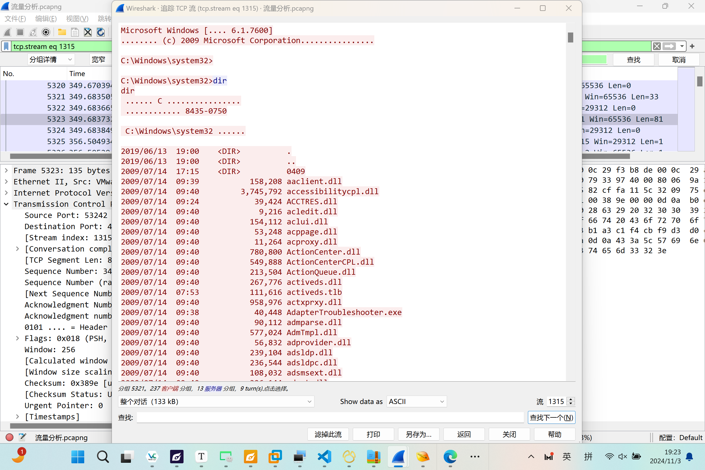The image size is (705, 470).
Task: Click the close capture file X icon
Action: [88, 32]
